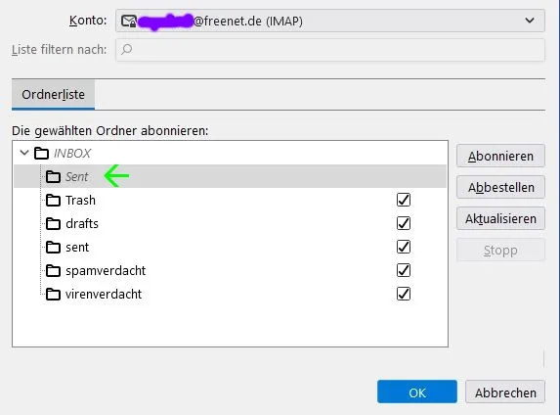This screenshot has width=560, height=415.
Task: Toggle the drafts folder checkbox
Action: pos(404,223)
